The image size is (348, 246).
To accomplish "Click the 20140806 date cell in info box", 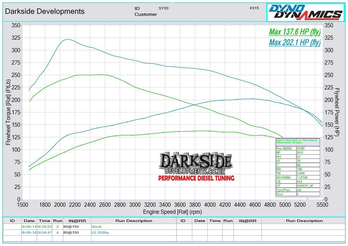I will [x=286, y=178].
